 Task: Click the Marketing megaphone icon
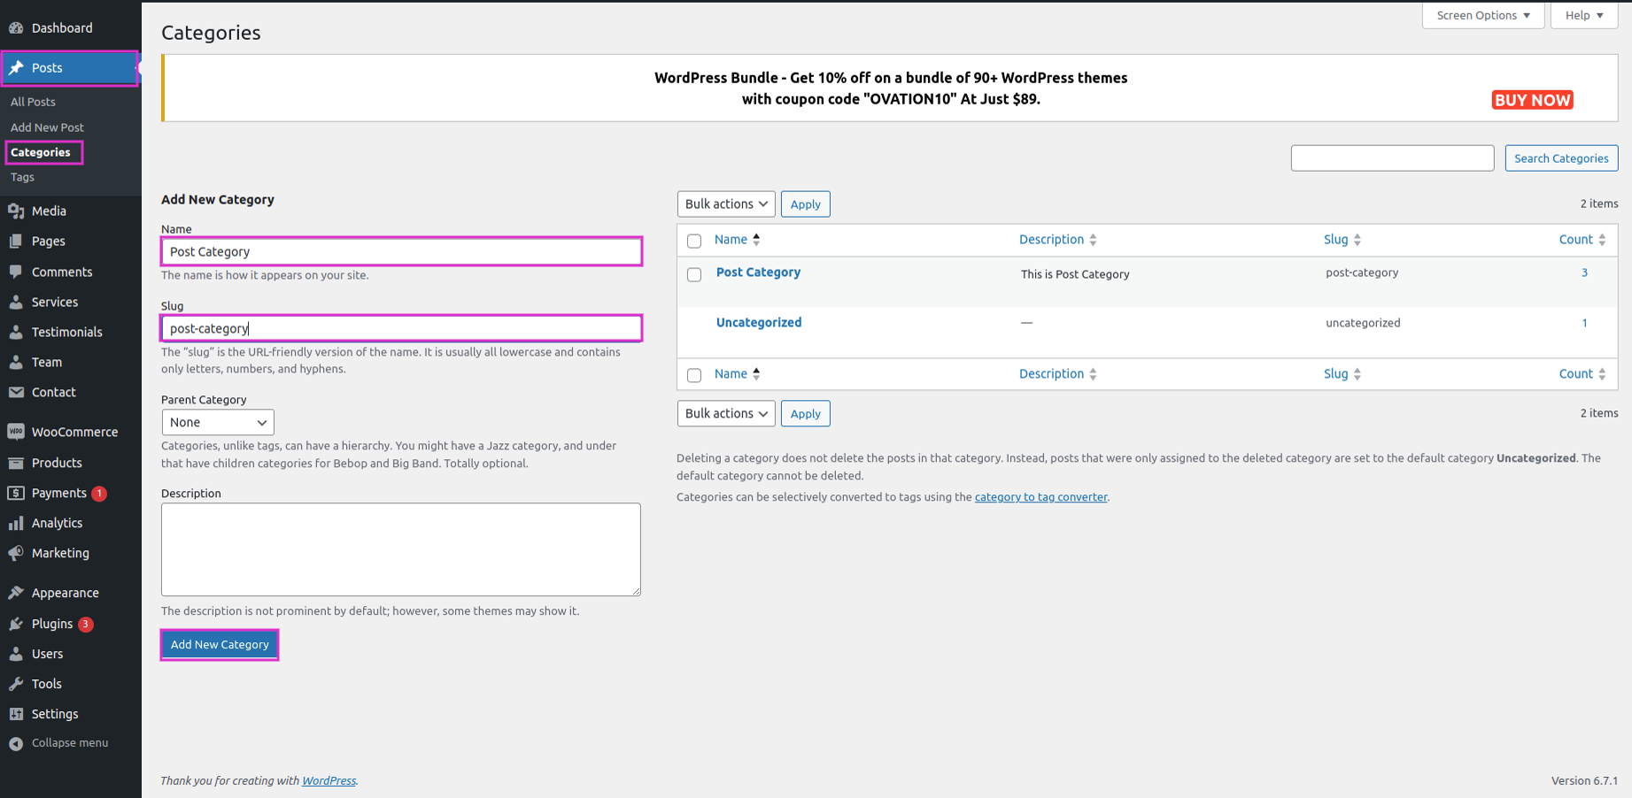pyautogui.click(x=16, y=554)
